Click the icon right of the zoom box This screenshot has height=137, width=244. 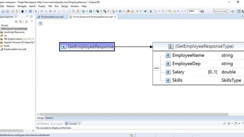[x=202, y=11]
